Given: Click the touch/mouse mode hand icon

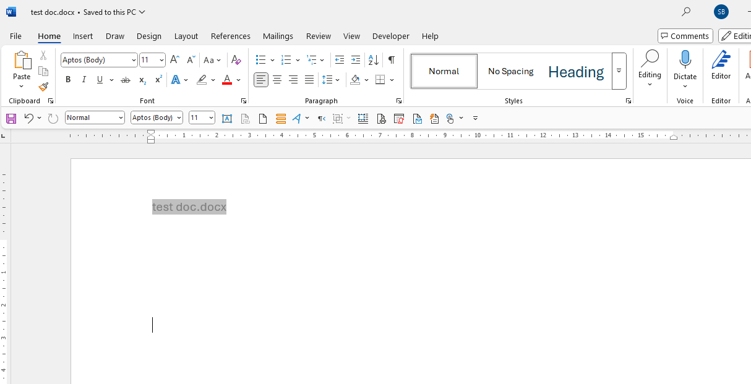Looking at the screenshot, I should [x=450, y=118].
